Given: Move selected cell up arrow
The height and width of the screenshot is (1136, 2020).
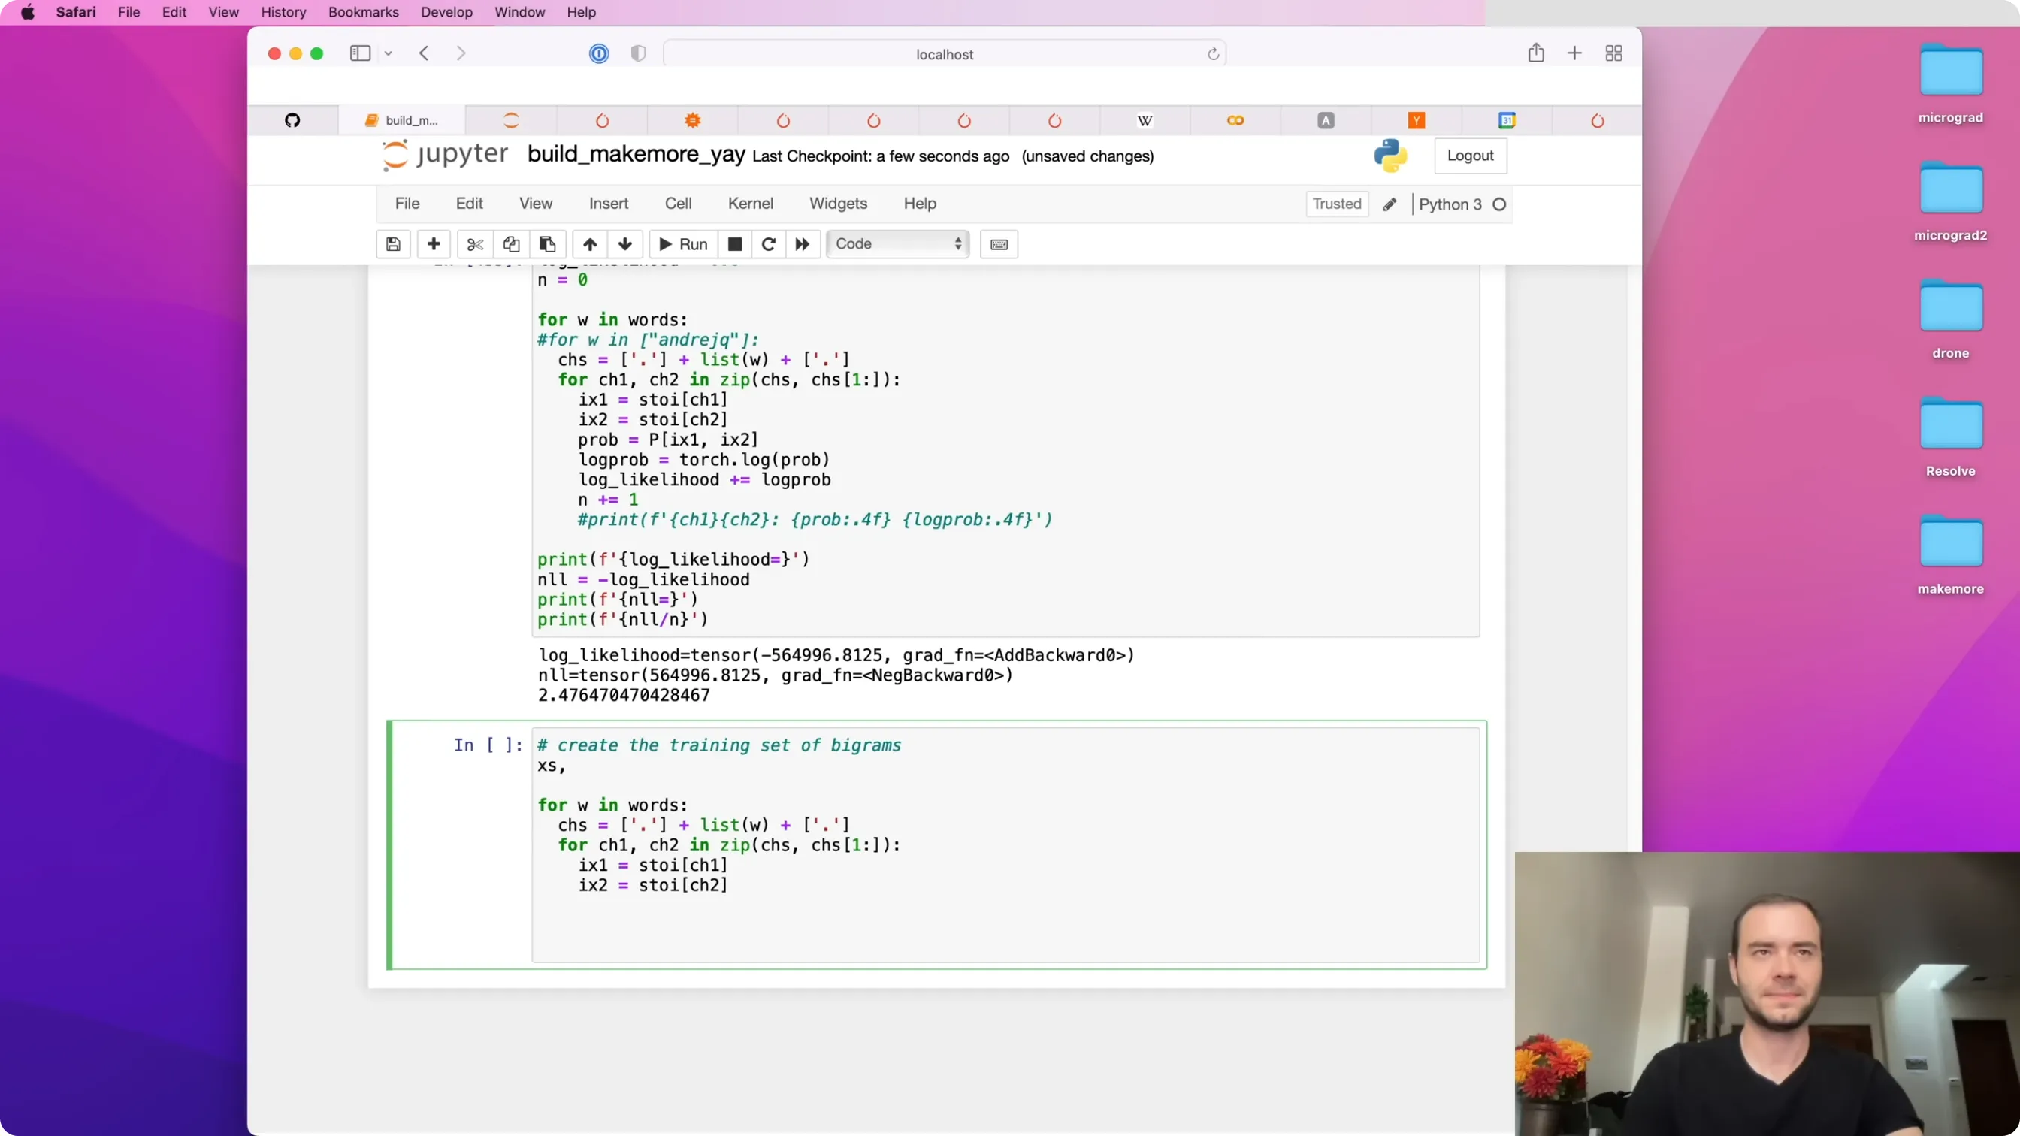Looking at the screenshot, I should coord(590,244).
